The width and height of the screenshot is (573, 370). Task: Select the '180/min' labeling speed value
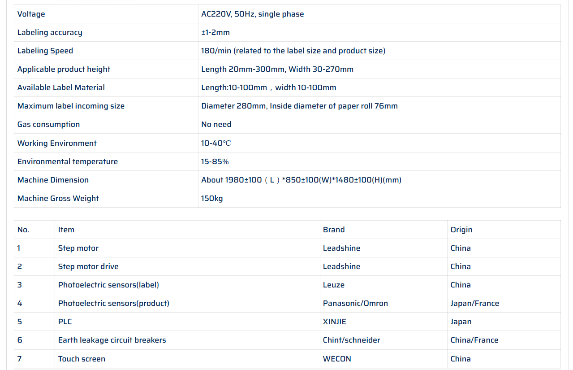click(x=293, y=51)
